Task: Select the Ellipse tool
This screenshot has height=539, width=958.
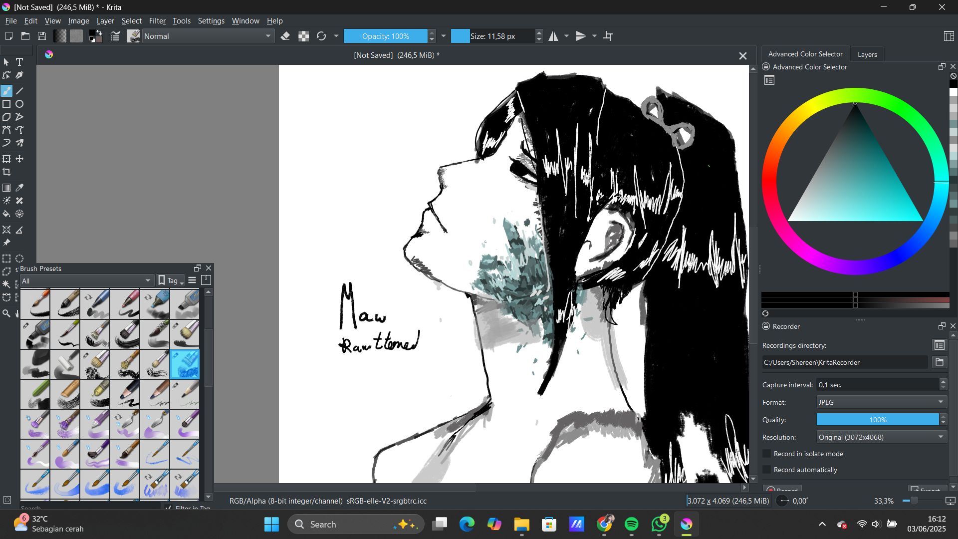Action: pos(19,104)
